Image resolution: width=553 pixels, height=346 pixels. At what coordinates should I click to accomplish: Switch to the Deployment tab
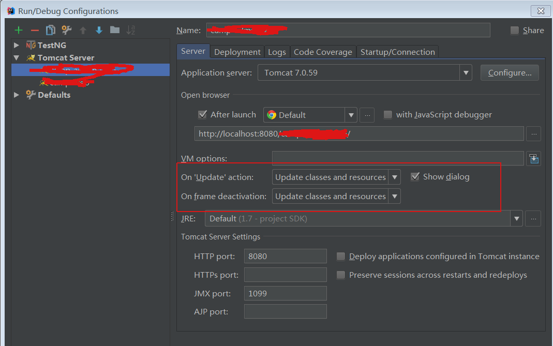coord(237,52)
